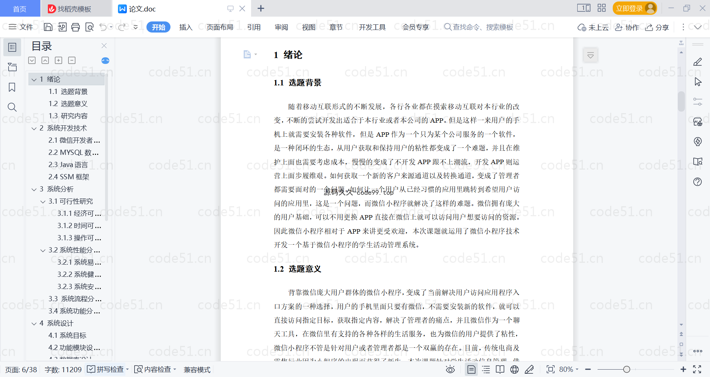
Task: Open the find and replace sidebar icon
Action: [x=12, y=107]
